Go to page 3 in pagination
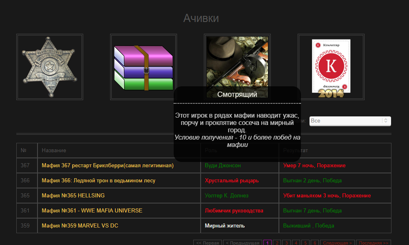This screenshot has height=245, width=409. click(286, 243)
